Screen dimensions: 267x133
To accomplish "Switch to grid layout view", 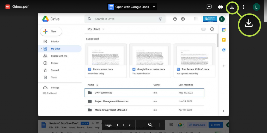I will (203, 29).
